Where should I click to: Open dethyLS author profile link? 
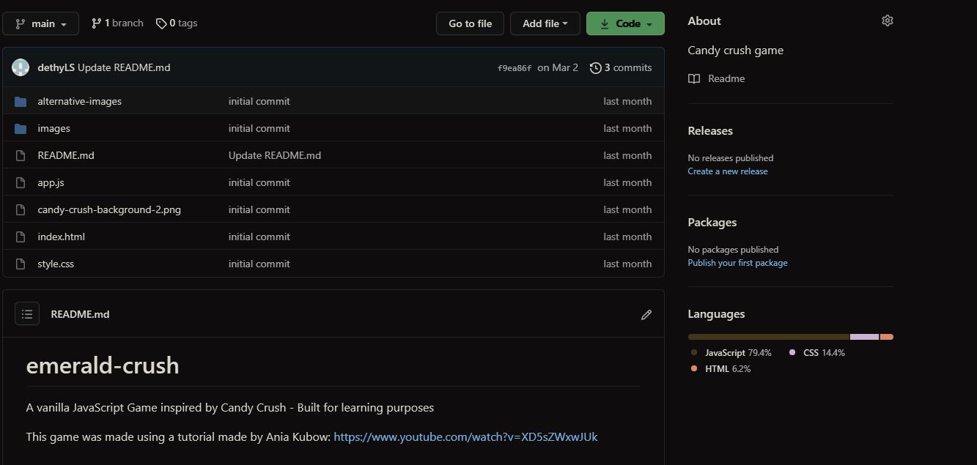coord(56,67)
